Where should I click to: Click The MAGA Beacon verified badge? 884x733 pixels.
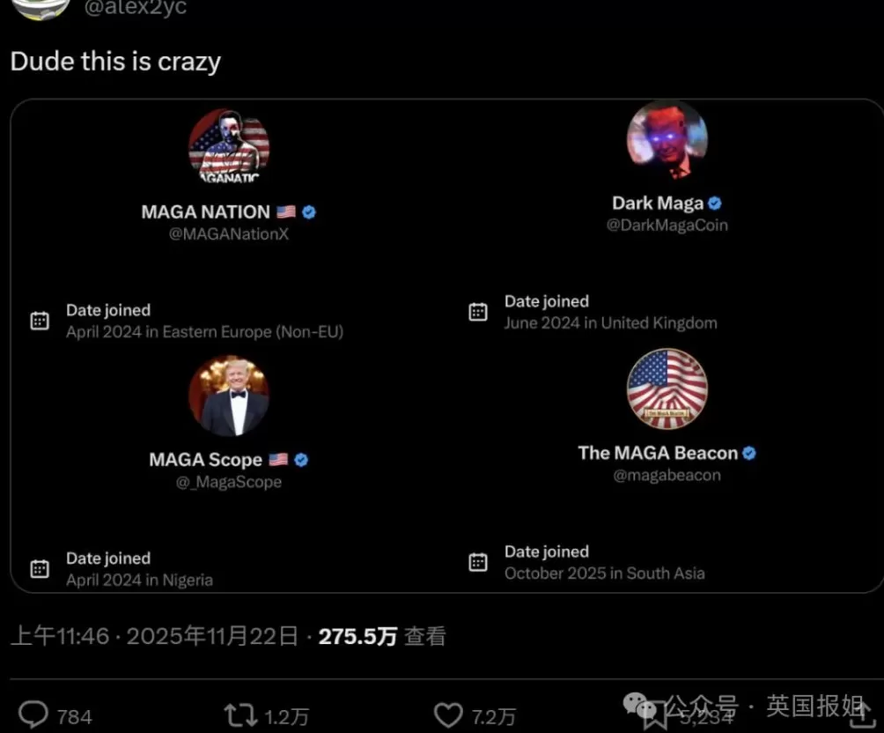[749, 453]
